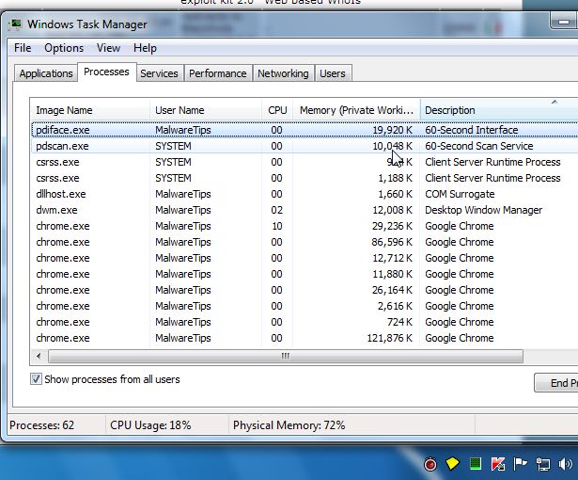Screen dimensions: 578x480
Task: Select chrome.exe using 12,712 K memory
Action: [x=305, y=258]
